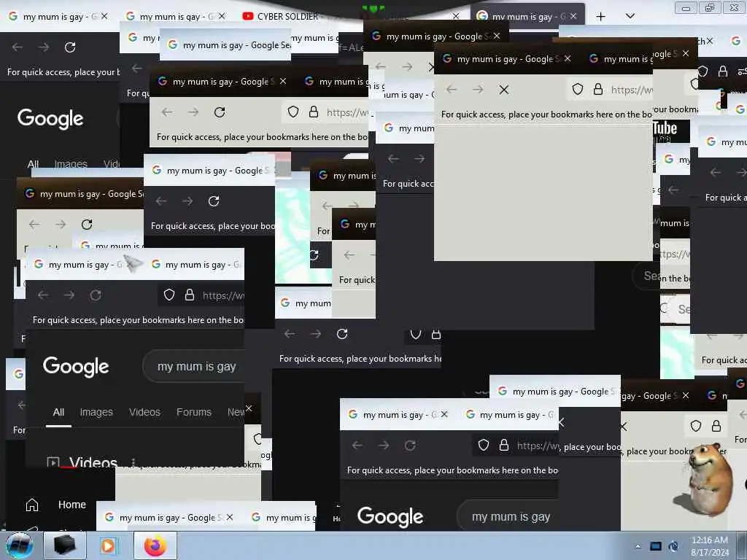Viewport: 747px width, 560px height.
Task: Click the Home label in the YouTube sidebar
Action: [x=72, y=505]
